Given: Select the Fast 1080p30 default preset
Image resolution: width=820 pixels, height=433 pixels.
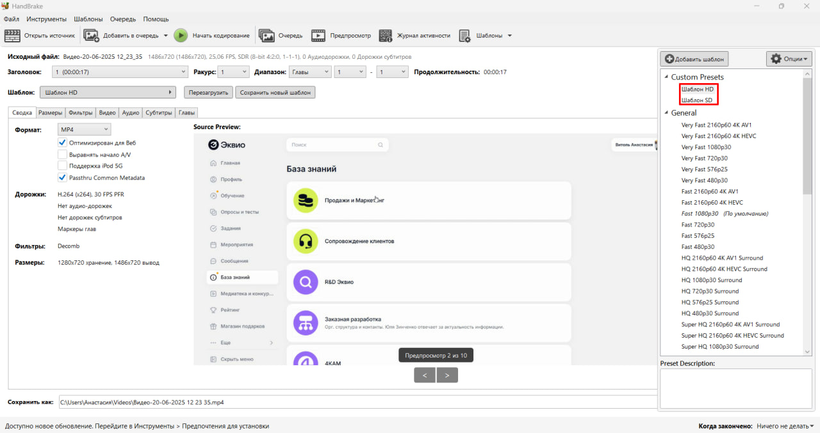Looking at the screenshot, I should [725, 214].
